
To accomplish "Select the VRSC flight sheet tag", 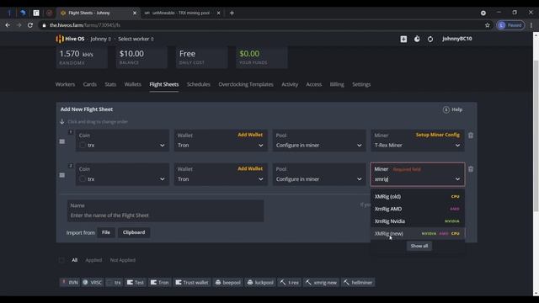I will pos(93,283).
